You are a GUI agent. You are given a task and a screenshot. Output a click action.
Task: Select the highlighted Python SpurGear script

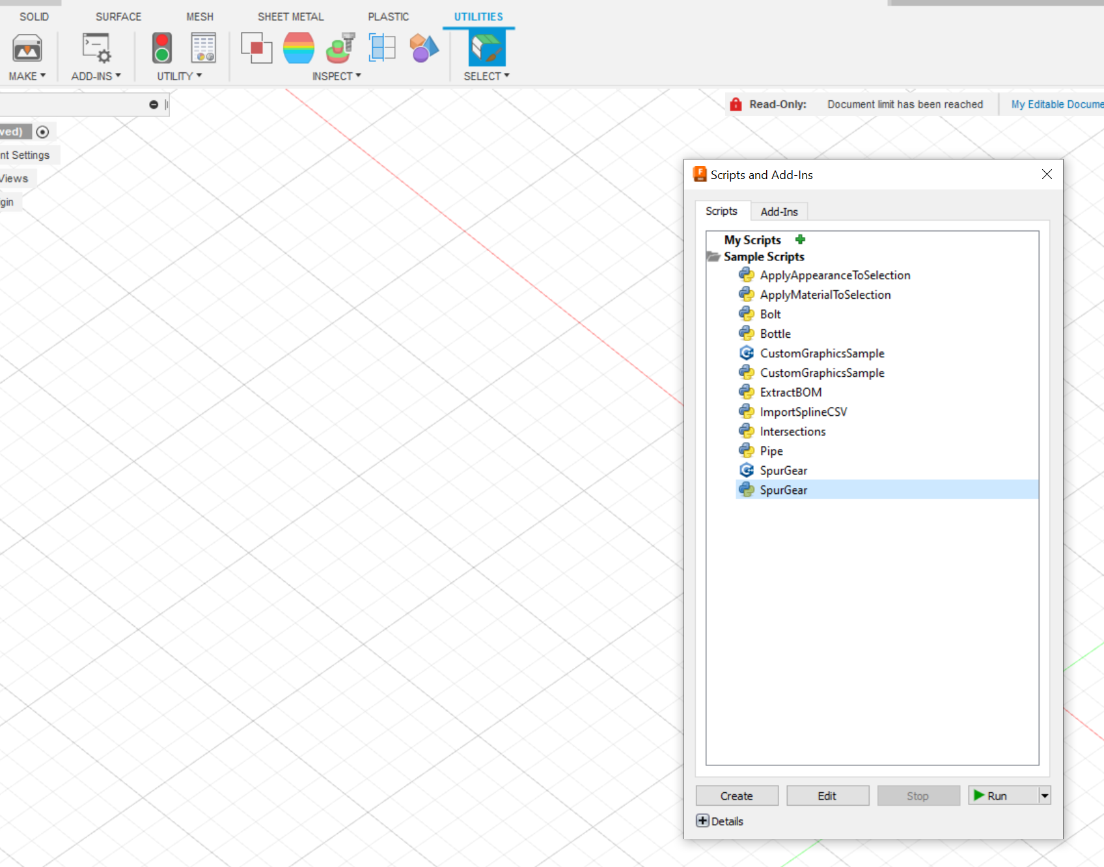[x=887, y=490]
